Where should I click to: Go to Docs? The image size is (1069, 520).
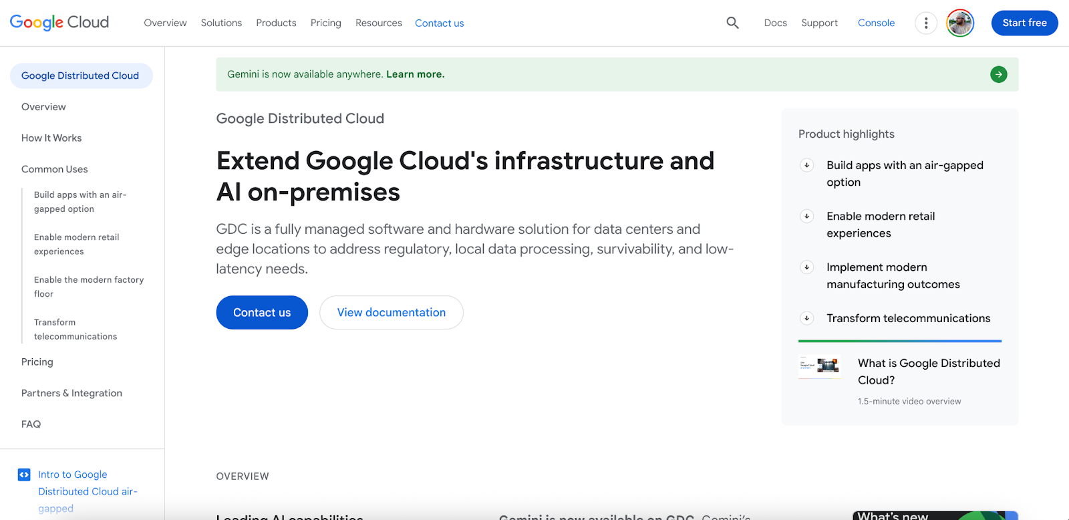(775, 23)
